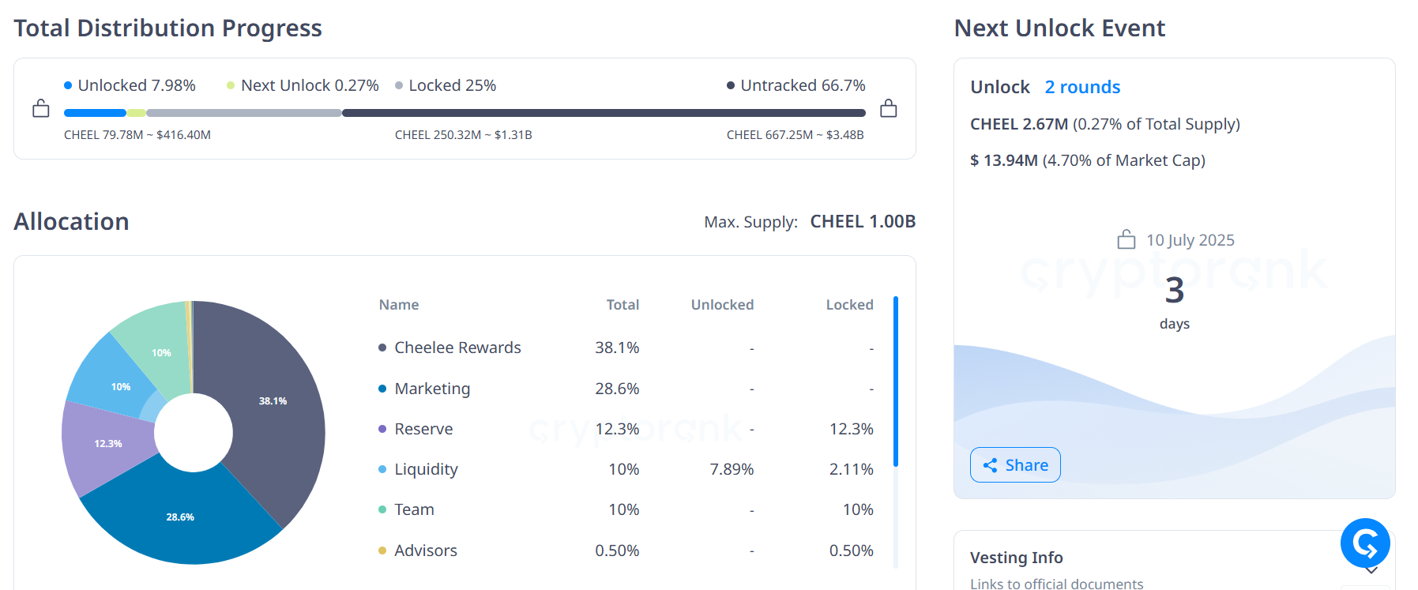Click Links to official documents text
Viewport: 1418px width, 590px height.
click(x=1056, y=583)
